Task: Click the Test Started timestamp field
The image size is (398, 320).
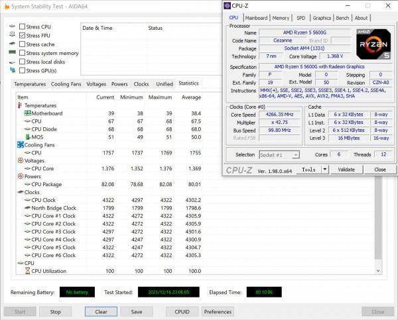Action: [x=168, y=292]
